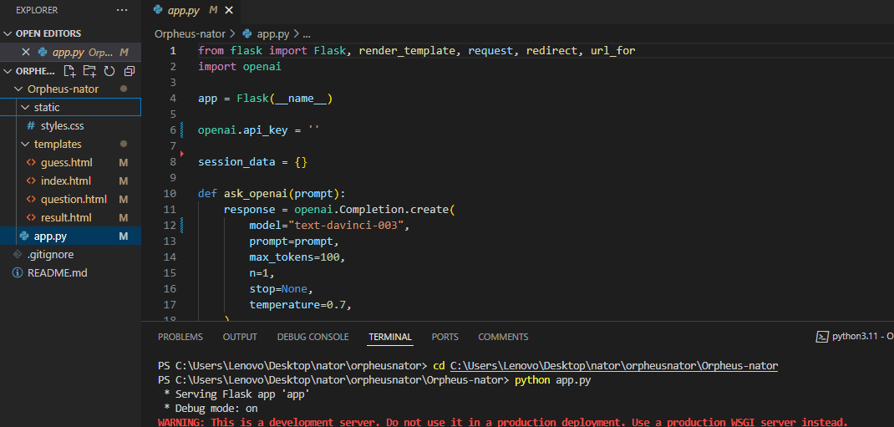
Task: Collapse all folders in Explorer
Action: 129,71
